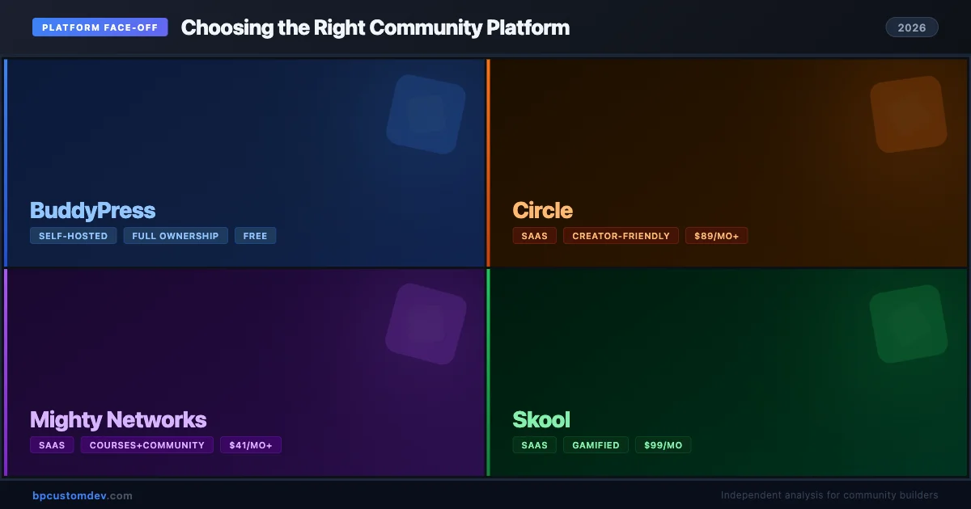Click the $99/MO price badge
Screen dimensions: 971x509
point(663,444)
